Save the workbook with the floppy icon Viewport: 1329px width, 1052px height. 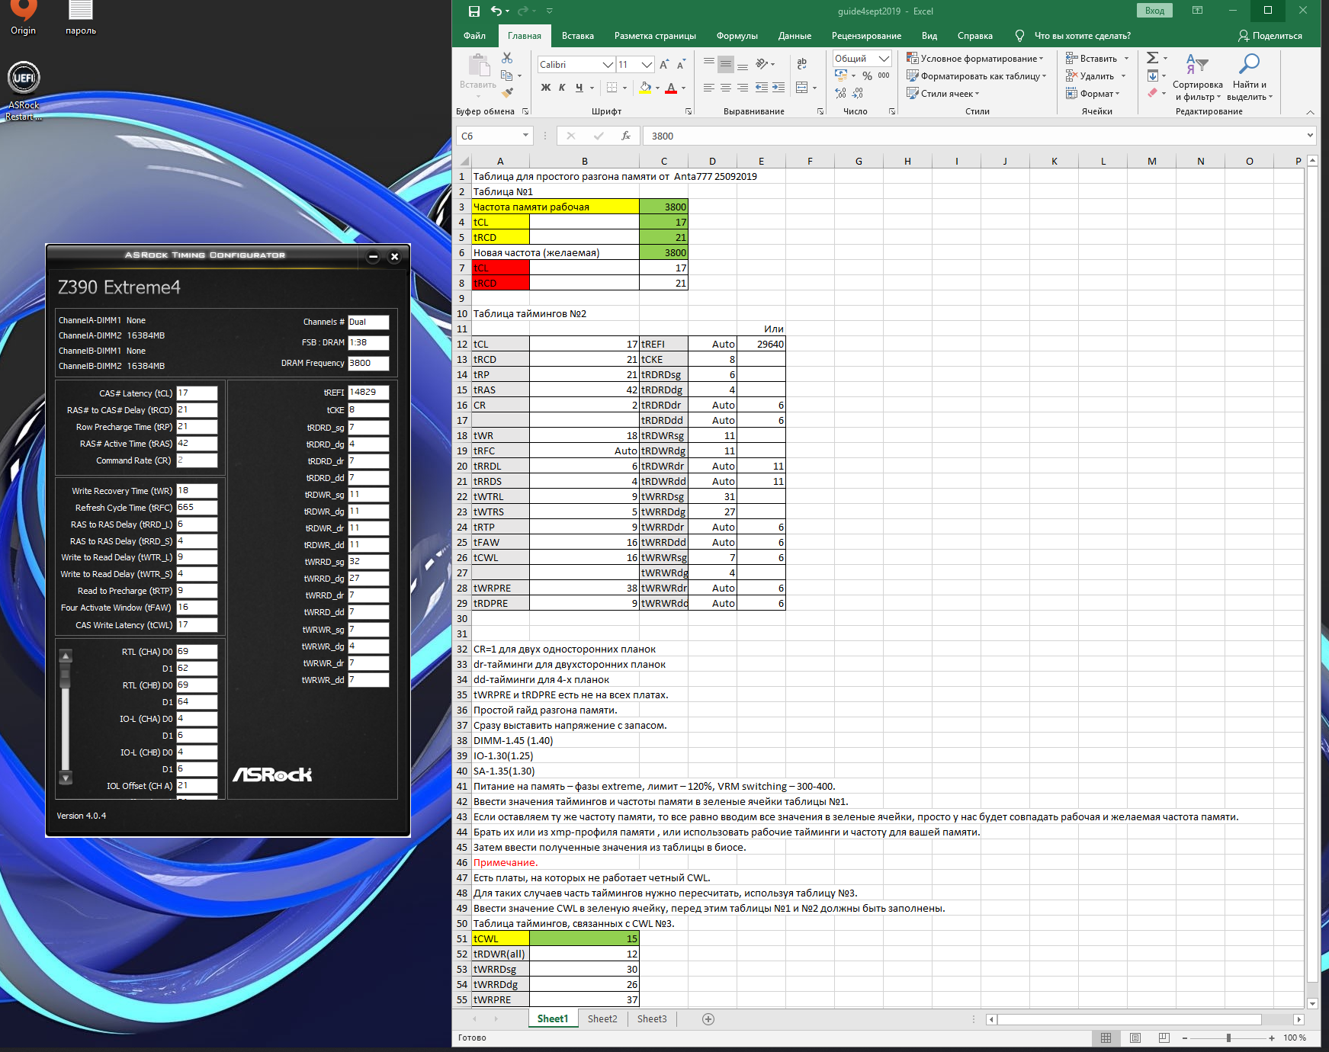473,11
